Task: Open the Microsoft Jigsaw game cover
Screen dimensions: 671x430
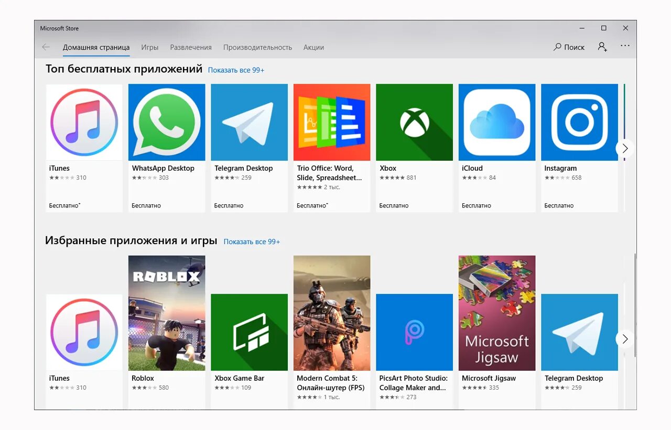Action: (497, 313)
